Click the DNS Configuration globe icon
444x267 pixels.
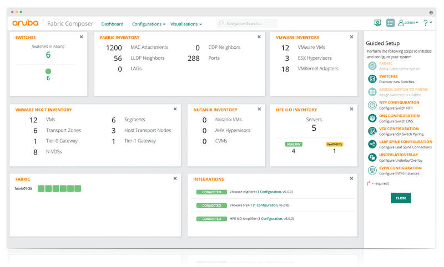[x=372, y=119]
